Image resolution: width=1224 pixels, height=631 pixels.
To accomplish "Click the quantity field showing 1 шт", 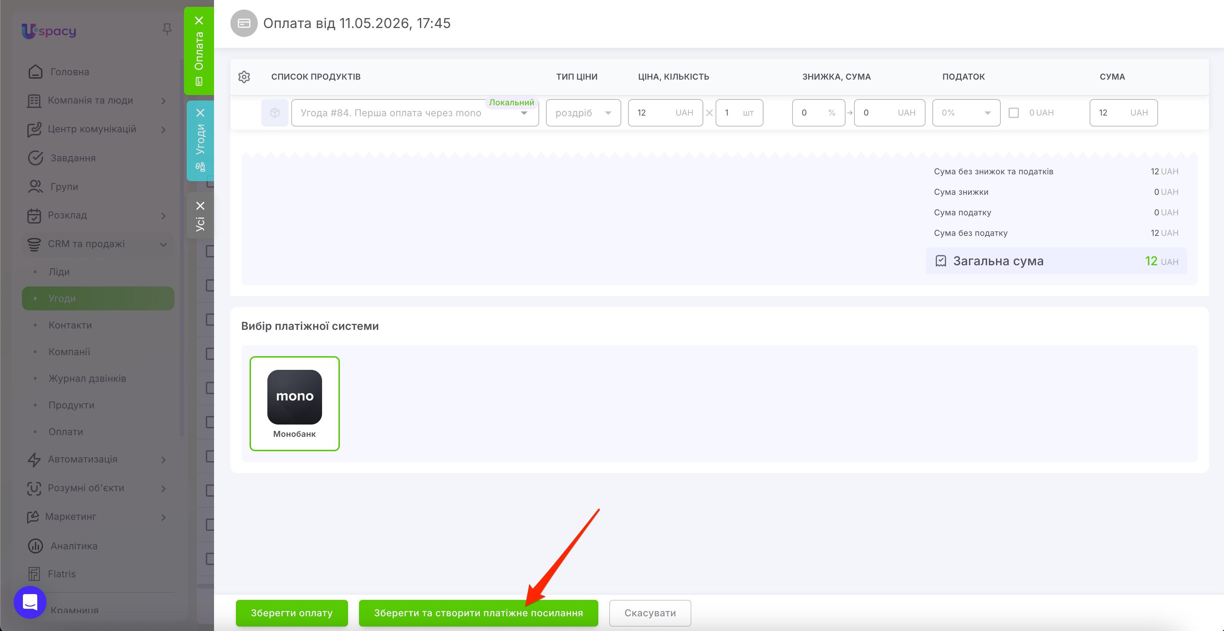I will (x=739, y=112).
